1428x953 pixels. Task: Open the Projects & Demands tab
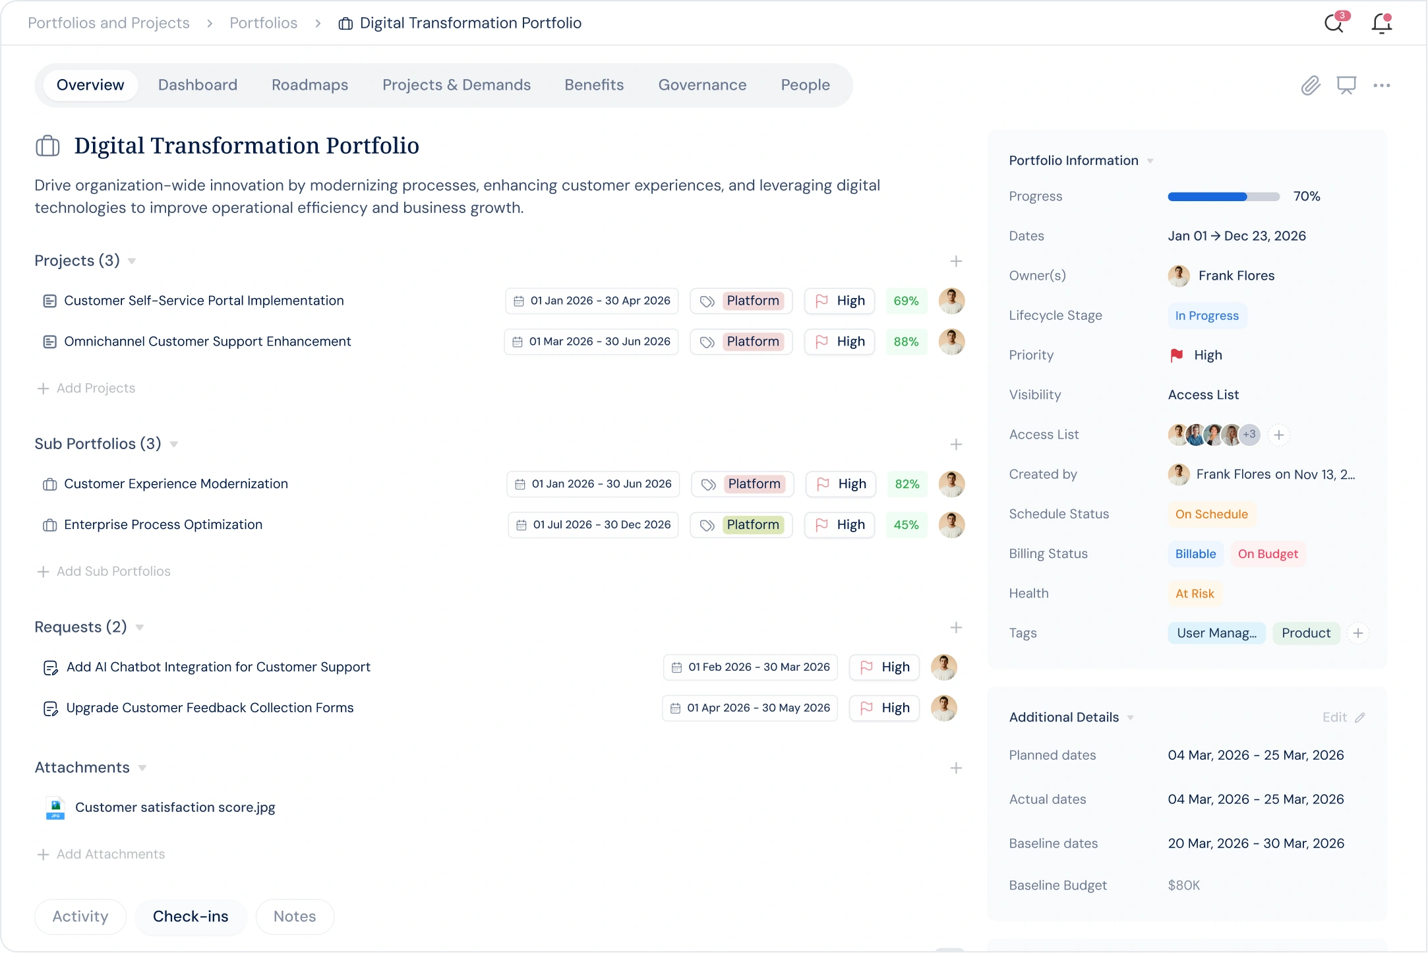[x=456, y=85]
